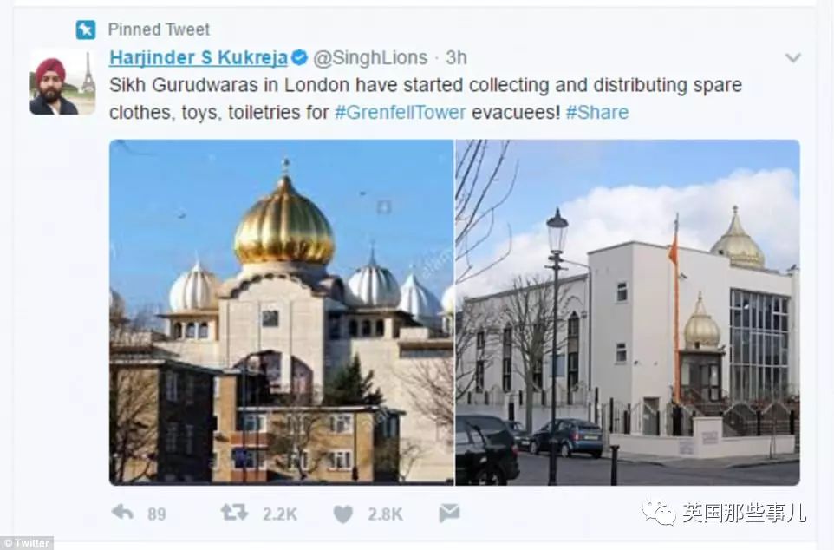This screenshot has height=550, width=834.
Task: Click the 89 replies count
Action: pos(157,514)
